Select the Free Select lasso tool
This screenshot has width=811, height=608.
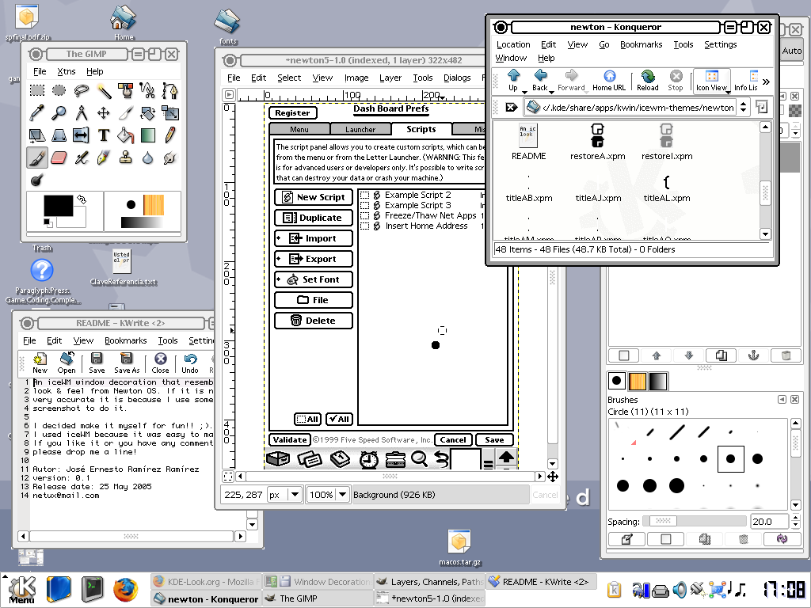click(x=82, y=91)
